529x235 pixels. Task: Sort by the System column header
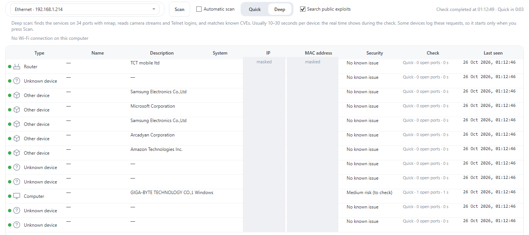pos(220,53)
